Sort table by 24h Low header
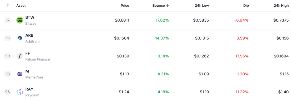Image resolution: width=291 pixels, height=102 pixels. pos(202,6)
